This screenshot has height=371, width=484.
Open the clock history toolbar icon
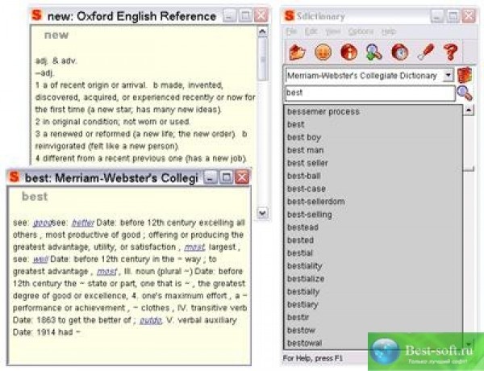tap(400, 52)
